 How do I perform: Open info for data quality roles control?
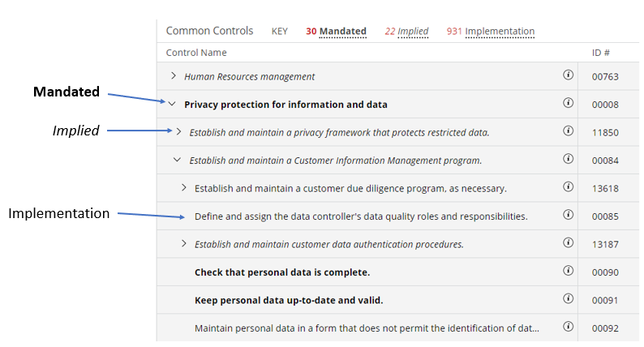(568, 216)
